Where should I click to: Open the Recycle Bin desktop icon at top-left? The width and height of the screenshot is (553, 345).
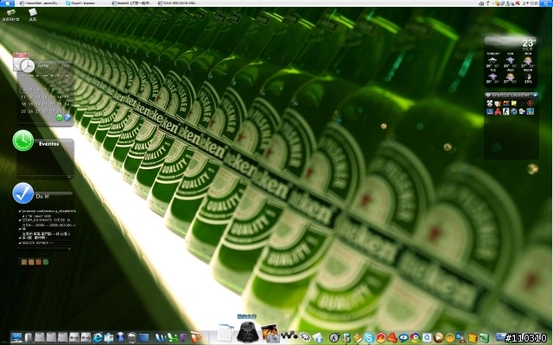pyautogui.click(x=10, y=15)
